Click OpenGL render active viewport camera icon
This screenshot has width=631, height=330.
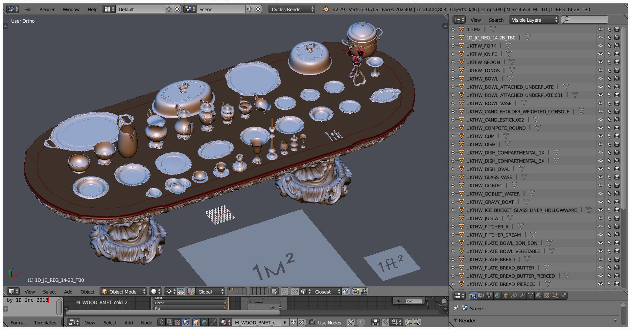click(356, 292)
